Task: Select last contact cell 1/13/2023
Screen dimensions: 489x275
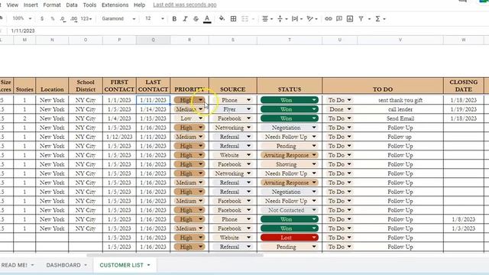Action: click(x=153, y=118)
